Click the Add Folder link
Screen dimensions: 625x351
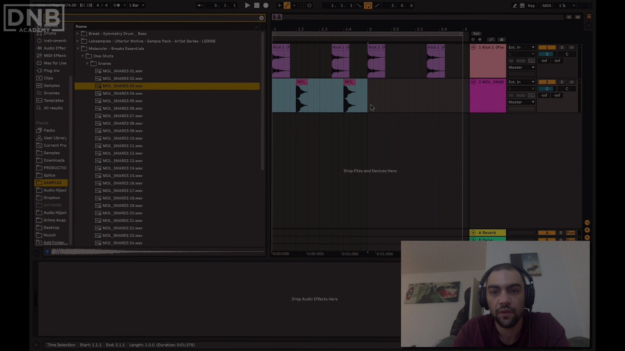click(x=55, y=243)
